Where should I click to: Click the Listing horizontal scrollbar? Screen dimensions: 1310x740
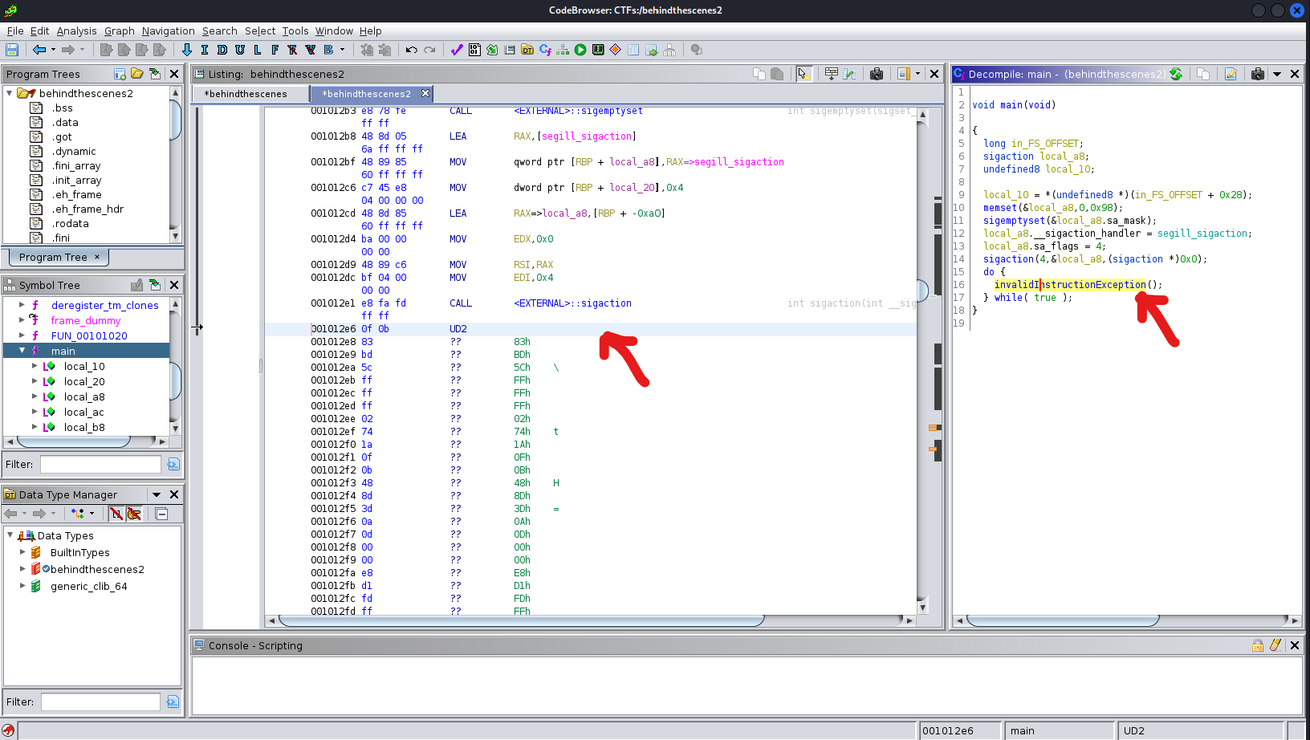(521, 620)
